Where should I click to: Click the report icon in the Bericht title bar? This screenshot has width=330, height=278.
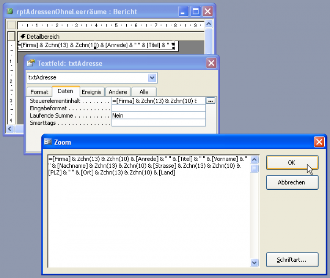(10, 11)
